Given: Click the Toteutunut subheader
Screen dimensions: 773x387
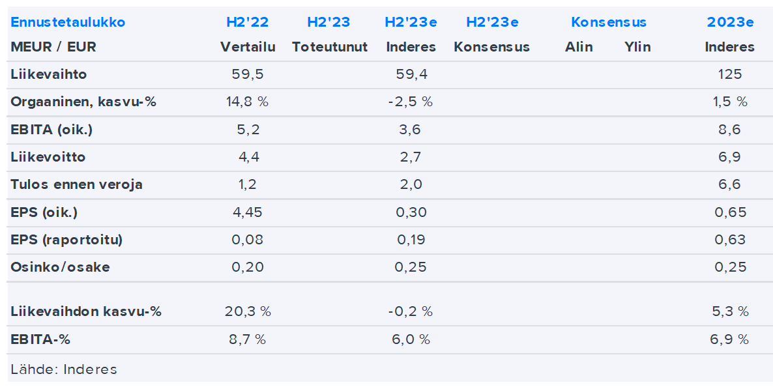Looking at the screenshot, I should click(330, 47).
